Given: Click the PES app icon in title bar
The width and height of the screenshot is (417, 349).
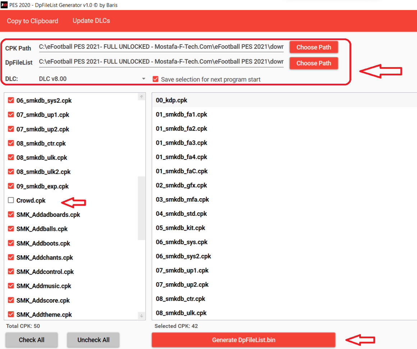Looking at the screenshot, I should 5,5.
